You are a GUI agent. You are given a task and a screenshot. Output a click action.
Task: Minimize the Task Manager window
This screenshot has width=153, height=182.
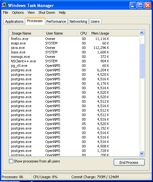click(133, 5)
